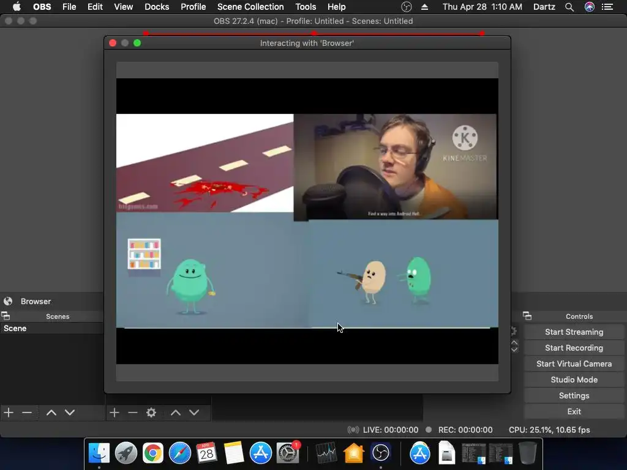
Task: Open the View menu
Action: tap(123, 7)
